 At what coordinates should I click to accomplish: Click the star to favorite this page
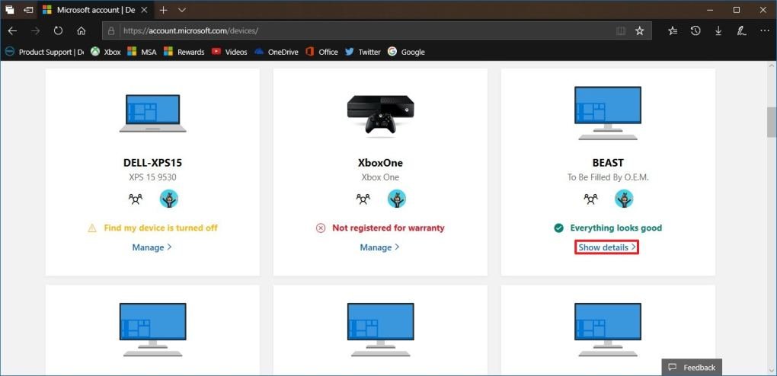click(640, 31)
